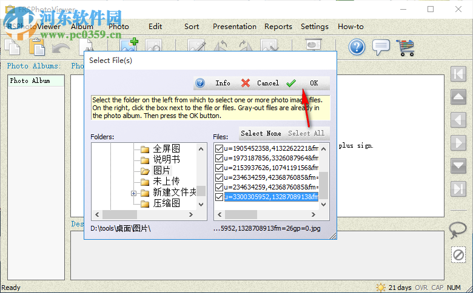Open the Presentation menu

click(235, 27)
